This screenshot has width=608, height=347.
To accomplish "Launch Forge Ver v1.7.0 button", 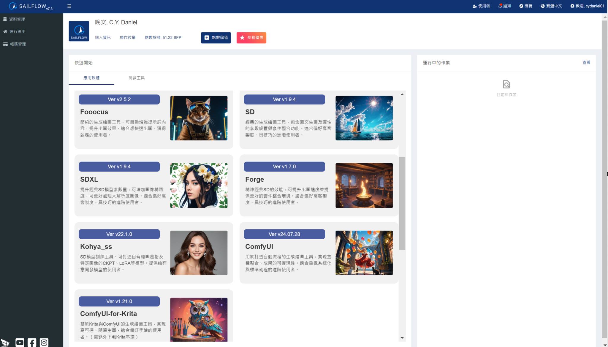I will click(284, 167).
